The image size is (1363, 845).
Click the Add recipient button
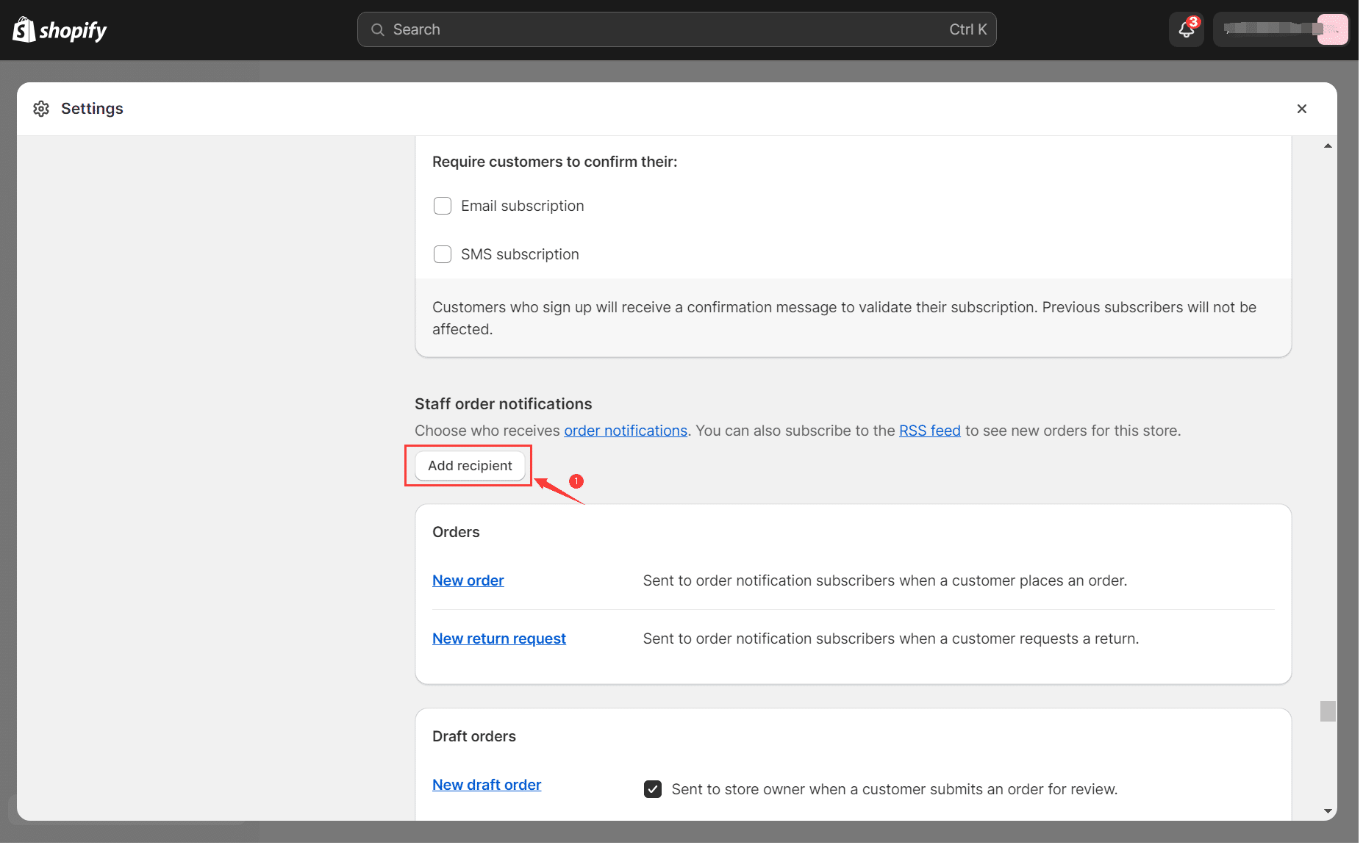pyautogui.click(x=470, y=466)
